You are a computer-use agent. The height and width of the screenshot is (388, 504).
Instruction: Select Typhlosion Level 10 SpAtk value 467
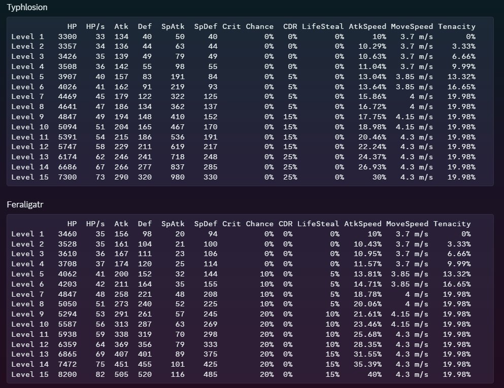tap(178, 127)
